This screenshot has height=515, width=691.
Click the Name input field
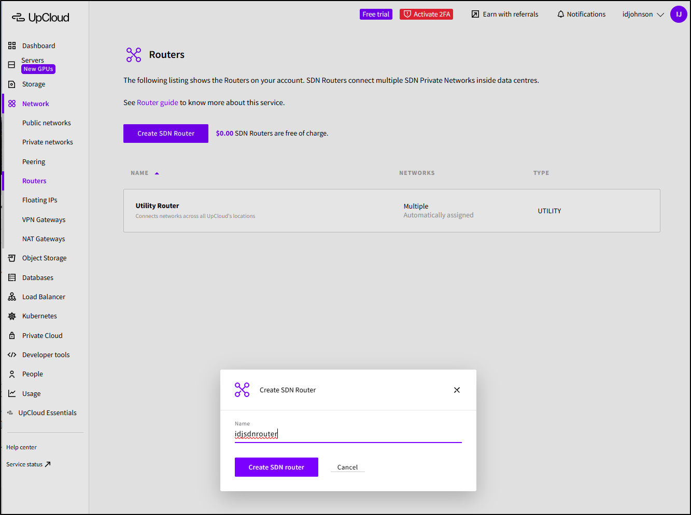(x=347, y=434)
